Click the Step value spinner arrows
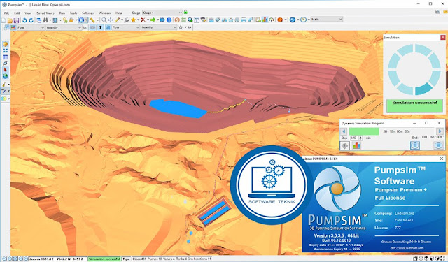Image resolution: width=448 pixels, height=262 pixels. coord(360,138)
